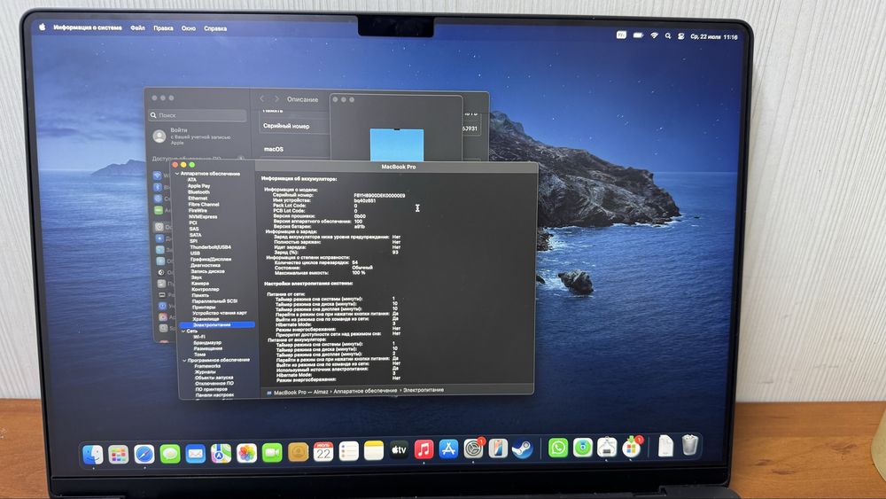Viewport: 886px width, 499px height.
Task: Select Журналы in the sidebar
Action: coord(206,372)
